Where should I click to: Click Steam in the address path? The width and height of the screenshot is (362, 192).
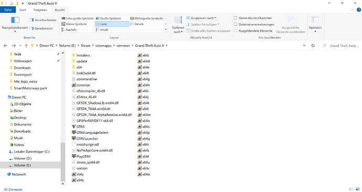click(x=86, y=46)
